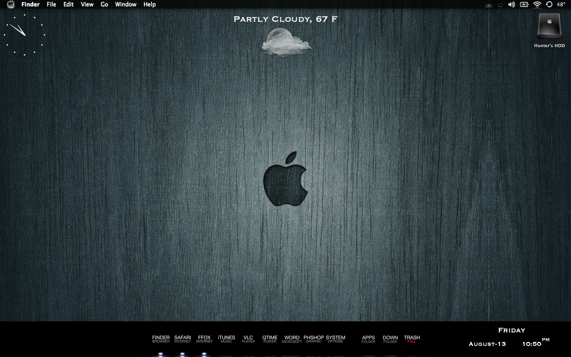The image size is (571, 357).
Task: Click the dim arrows icon left of cloud
Action: 489,5
